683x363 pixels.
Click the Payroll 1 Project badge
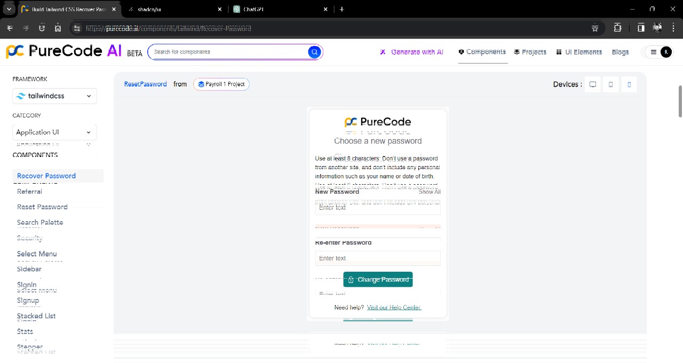[221, 84]
